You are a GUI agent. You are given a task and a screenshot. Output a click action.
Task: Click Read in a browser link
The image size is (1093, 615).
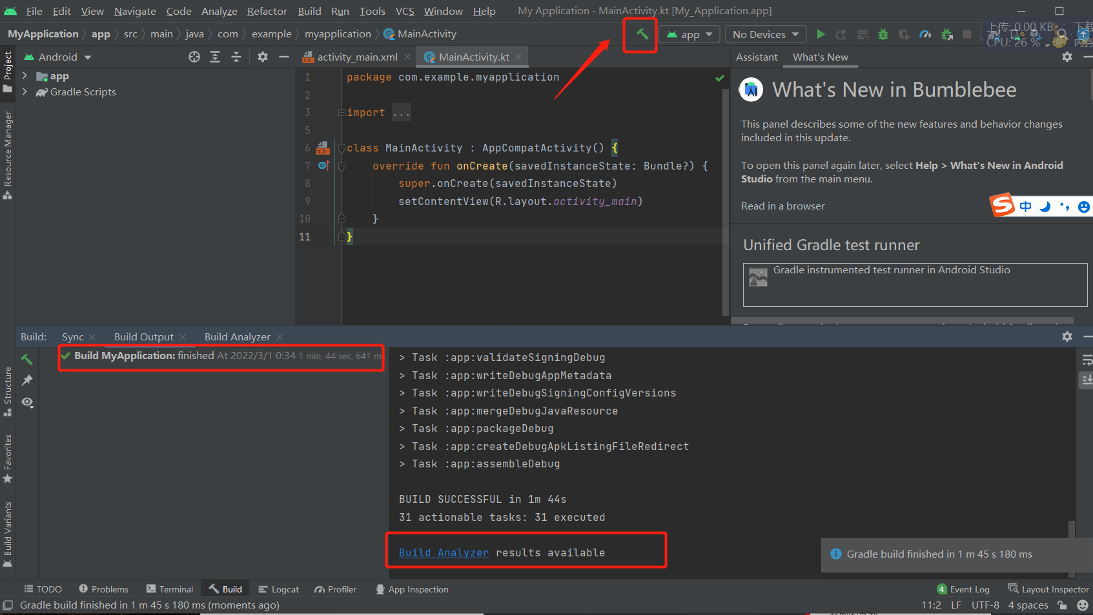(782, 206)
